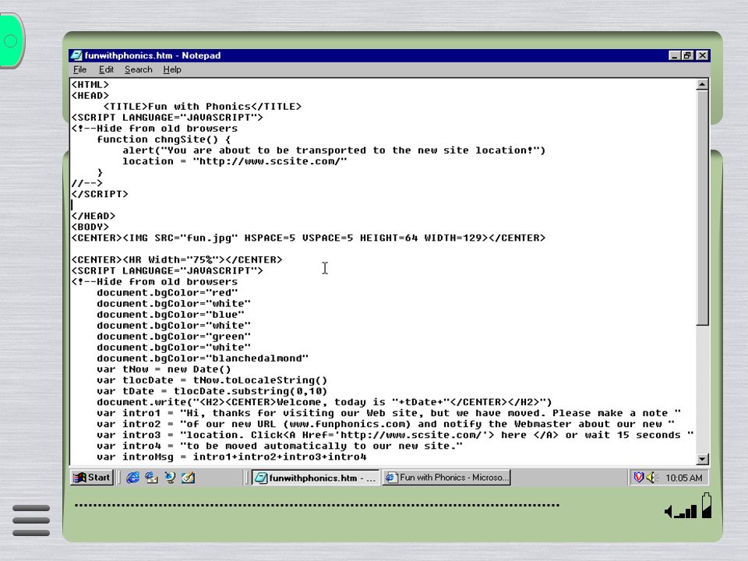
Task: Click the 'var intro1' line
Action: [x=389, y=414]
